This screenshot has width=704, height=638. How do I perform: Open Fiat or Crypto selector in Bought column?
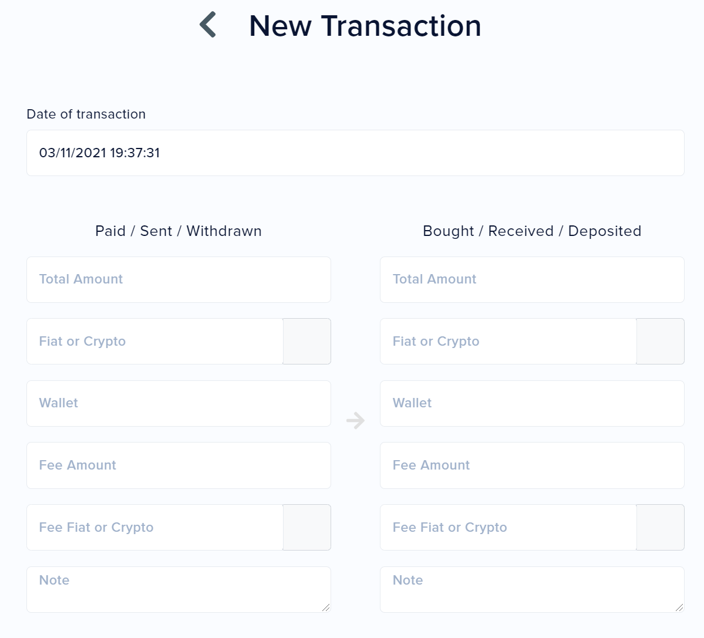pyautogui.click(x=508, y=342)
